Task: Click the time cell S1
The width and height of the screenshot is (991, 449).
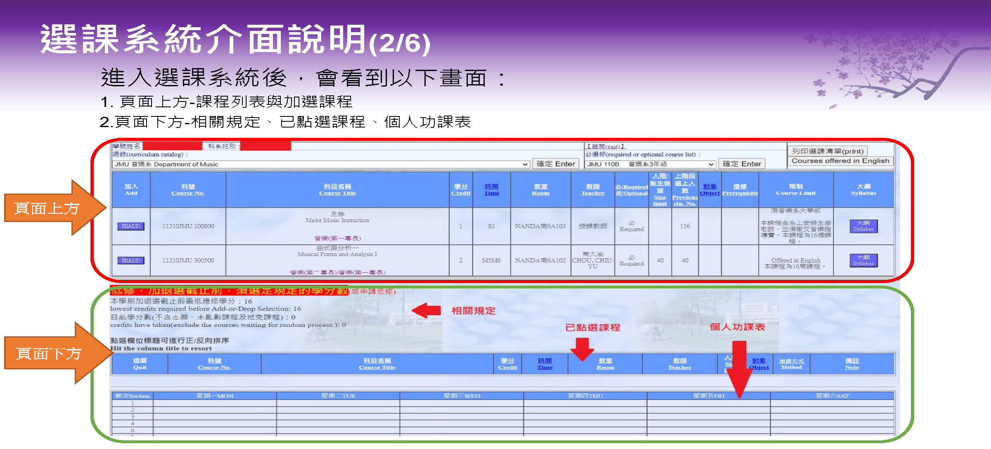Action: 491,226
